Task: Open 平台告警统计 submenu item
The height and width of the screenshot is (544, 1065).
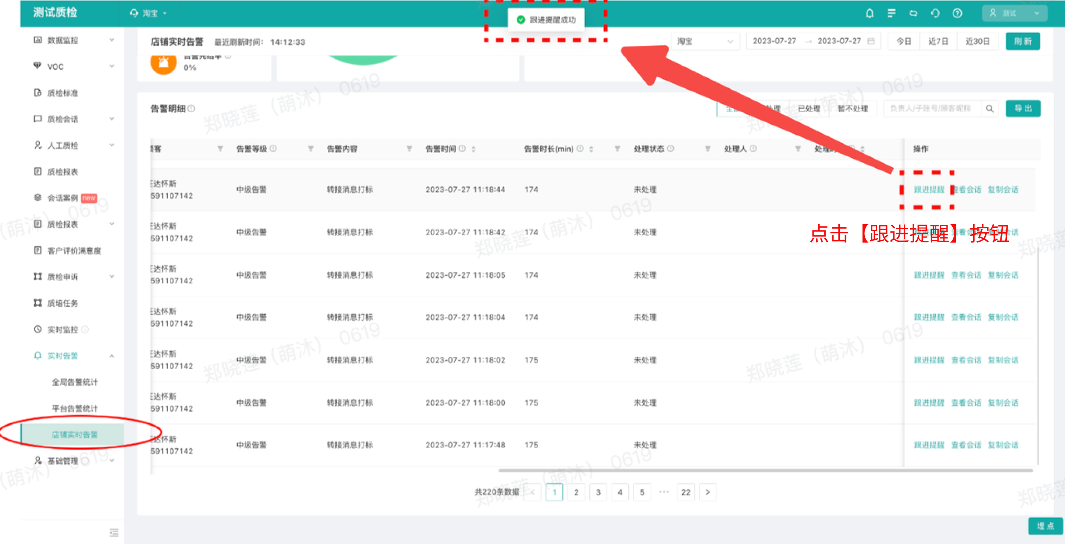Action: click(75, 409)
